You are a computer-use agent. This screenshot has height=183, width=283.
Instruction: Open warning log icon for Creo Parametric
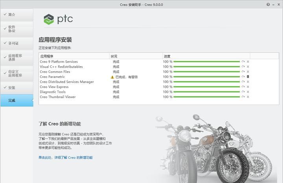pyautogui.click(x=248, y=77)
